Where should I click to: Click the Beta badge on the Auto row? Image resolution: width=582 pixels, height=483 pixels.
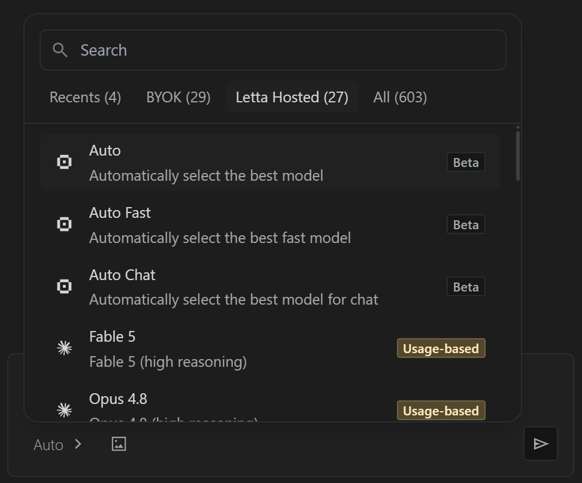[x=466, y=162]
